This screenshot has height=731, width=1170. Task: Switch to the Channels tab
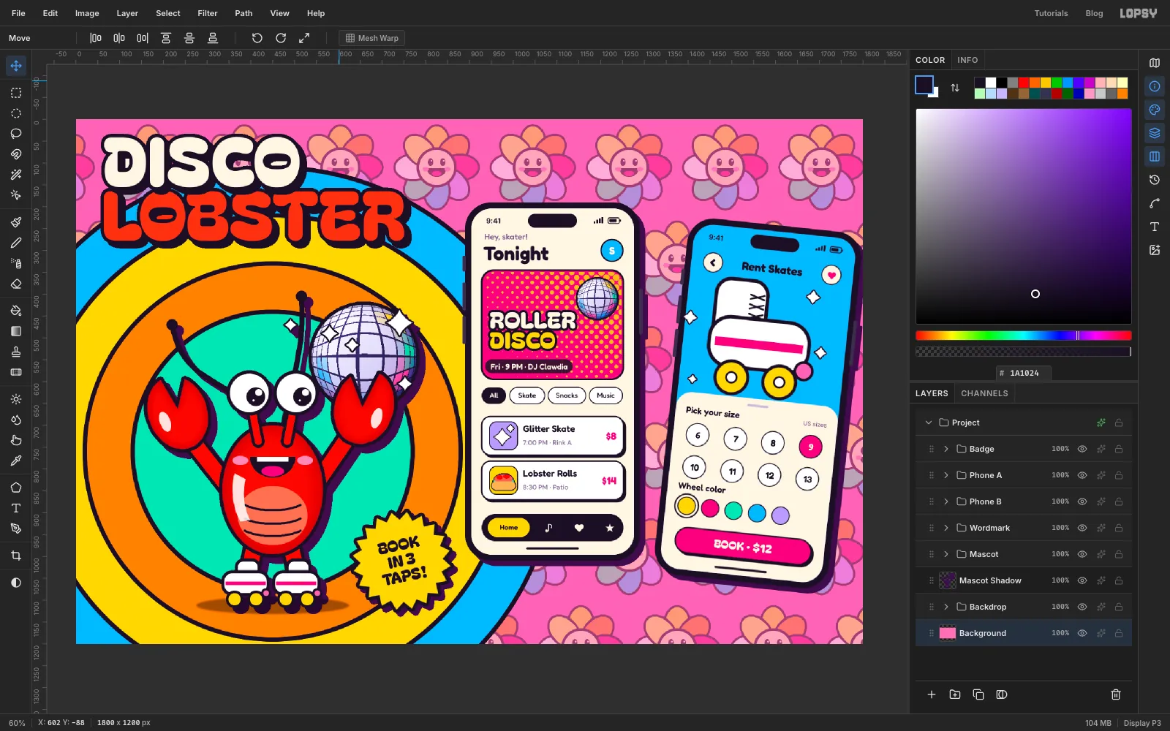tap(984, 393)
